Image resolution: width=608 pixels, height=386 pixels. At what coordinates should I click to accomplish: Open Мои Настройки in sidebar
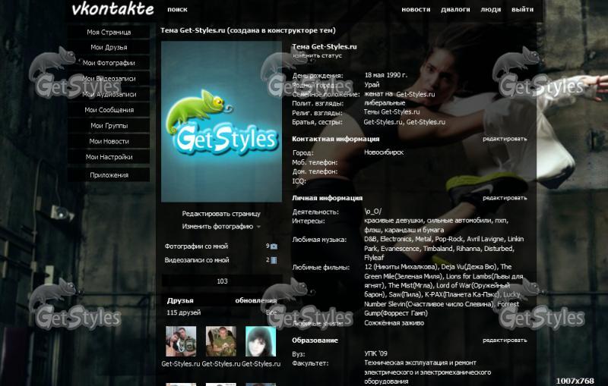pyautogui.click(x=109, y=157)
